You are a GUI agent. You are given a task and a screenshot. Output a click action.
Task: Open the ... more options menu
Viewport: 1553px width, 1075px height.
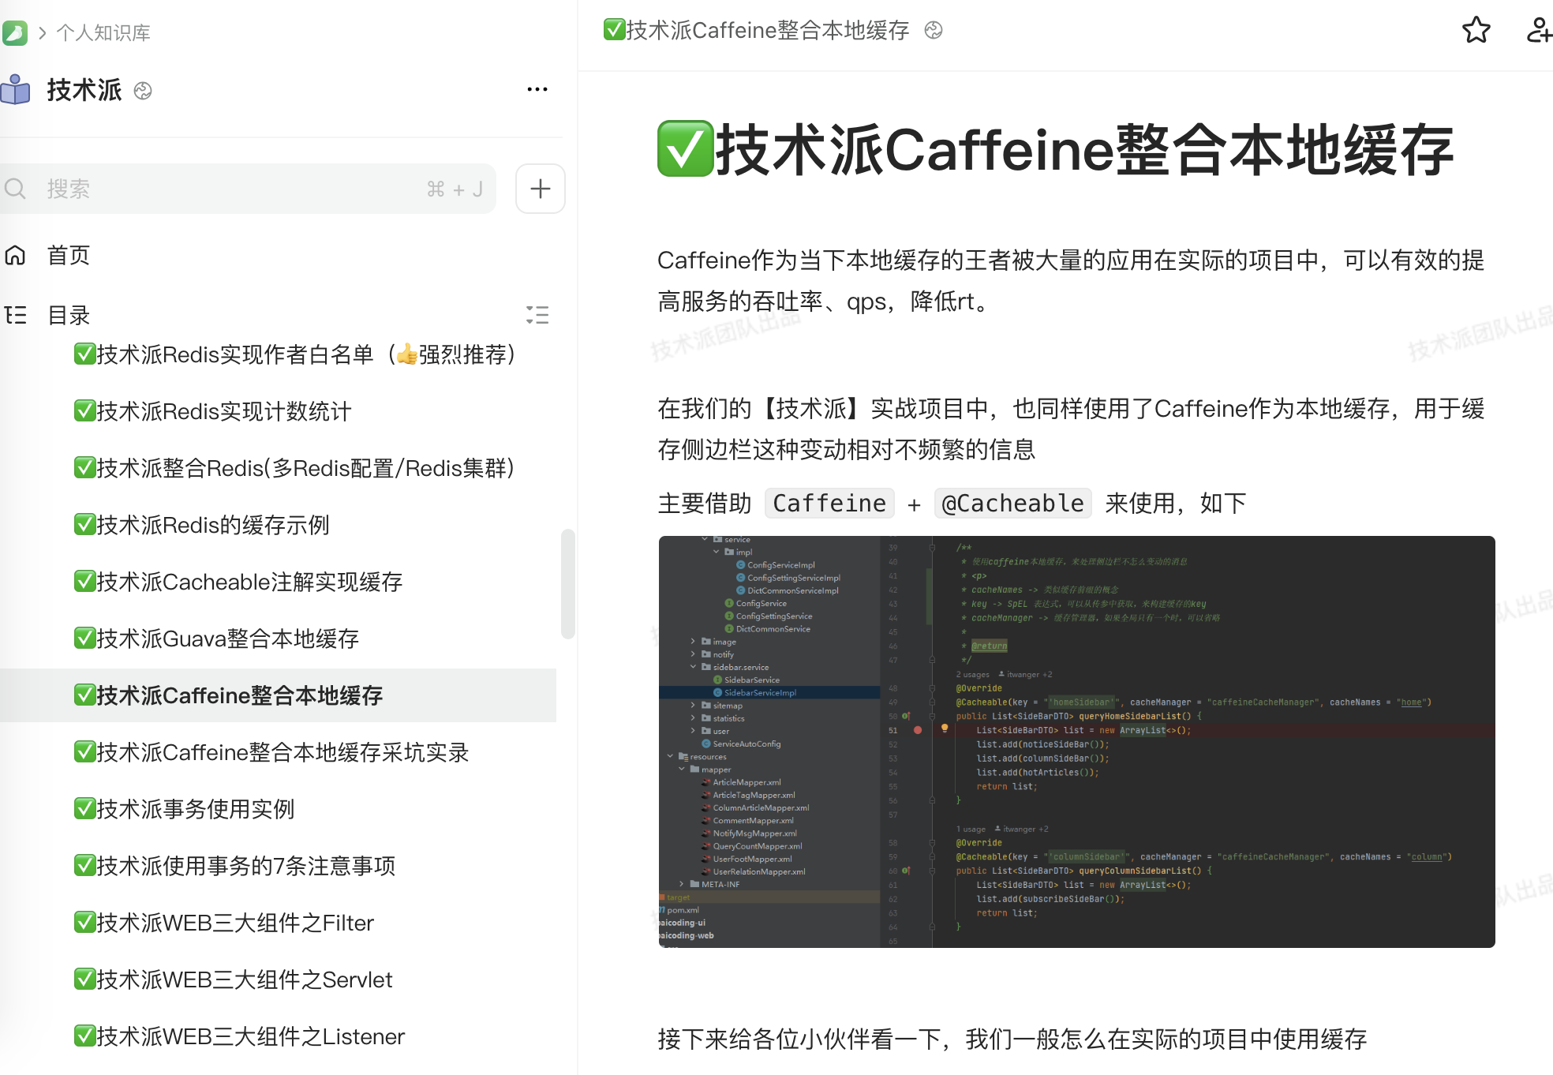(x=537, y=89)
